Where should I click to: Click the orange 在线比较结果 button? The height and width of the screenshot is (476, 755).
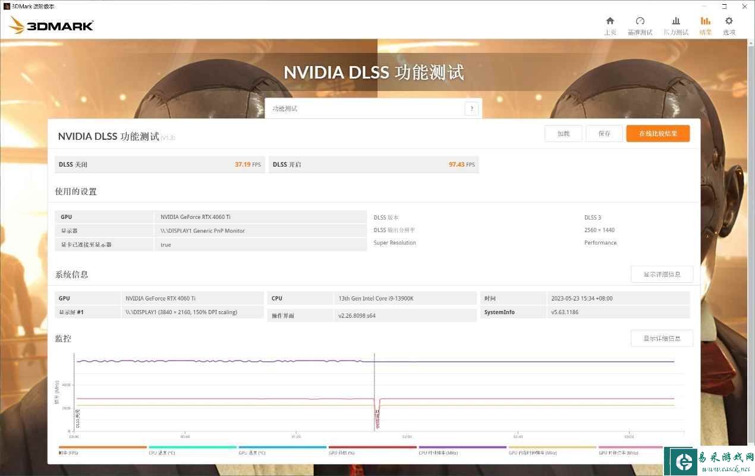658,133
